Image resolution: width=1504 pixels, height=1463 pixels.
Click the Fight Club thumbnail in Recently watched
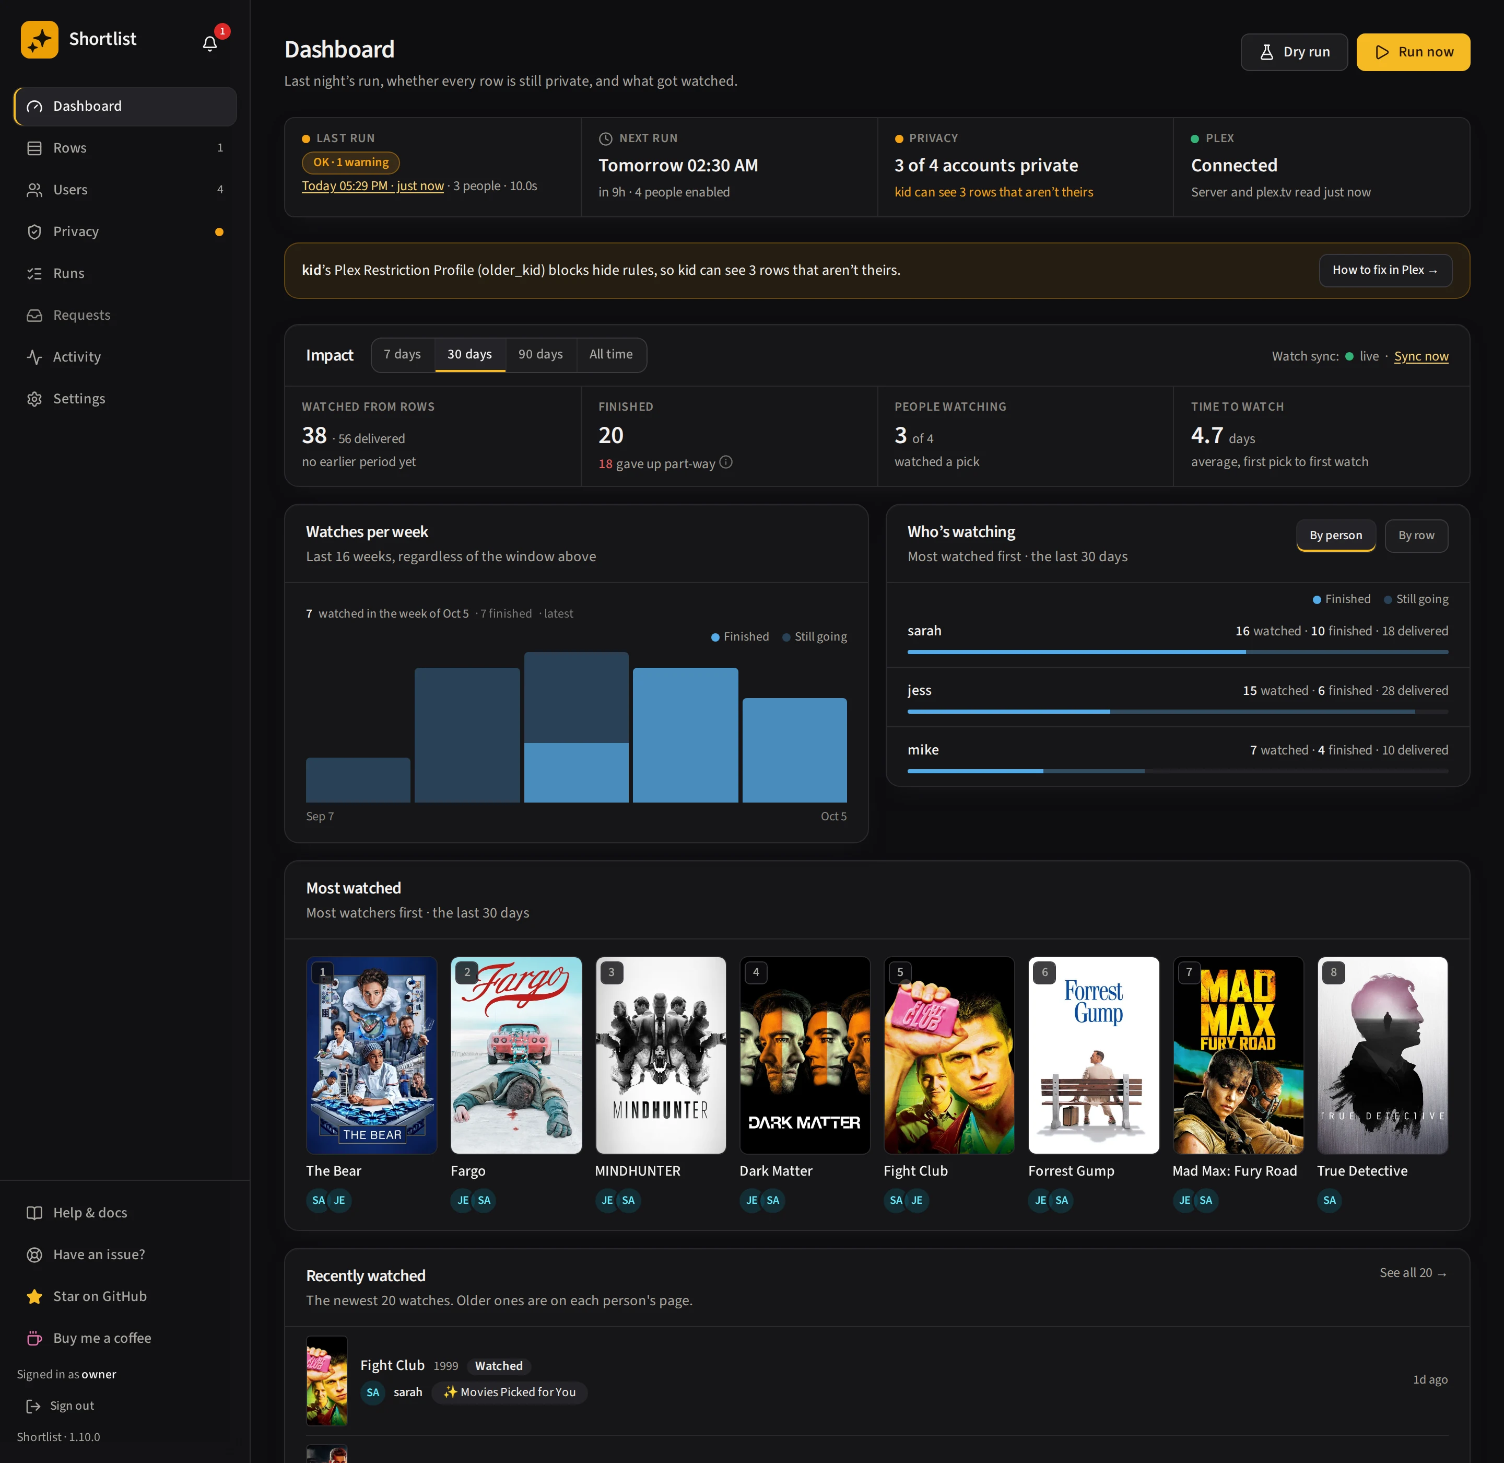(x=326, y=1381)
